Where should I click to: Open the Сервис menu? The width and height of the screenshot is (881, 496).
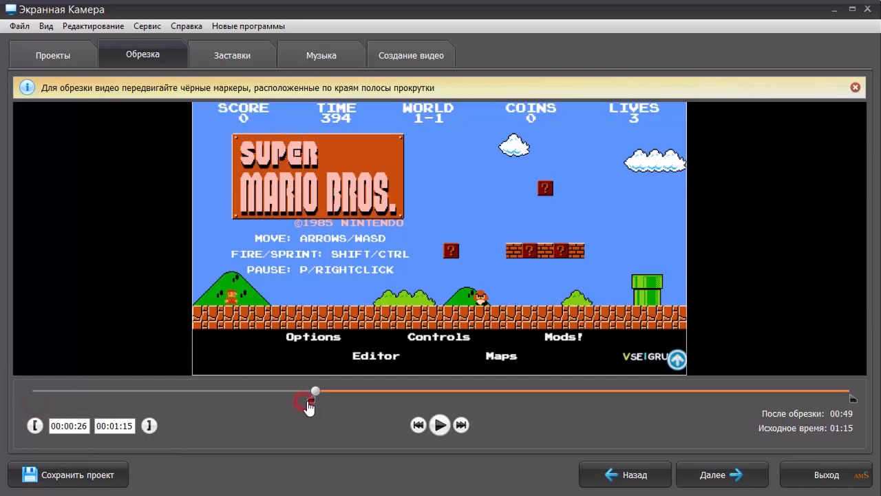pyautogui.click(x=147, y=26)
